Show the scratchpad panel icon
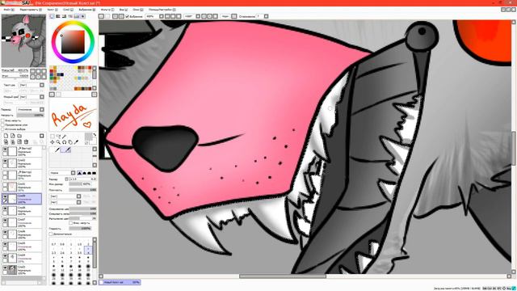Screen dimensions: 517x291 [x=82, y=16]
